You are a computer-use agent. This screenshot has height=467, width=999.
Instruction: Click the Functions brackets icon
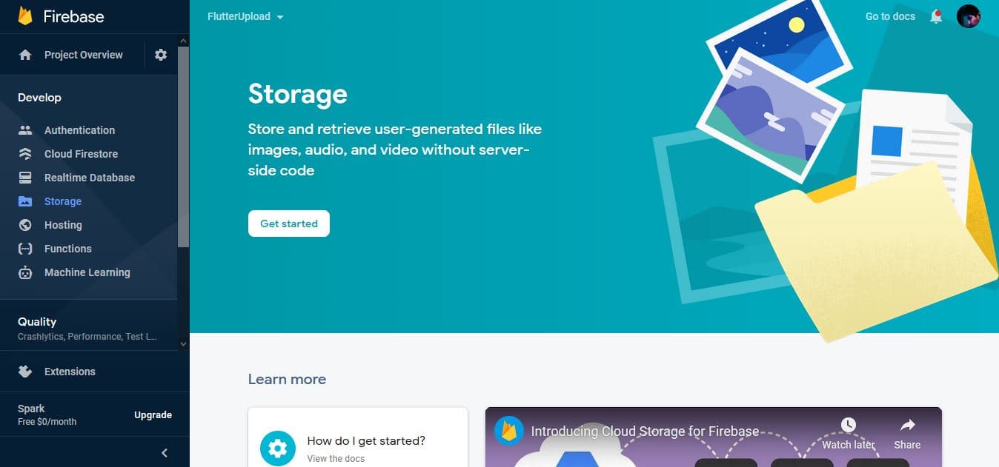click(25, 249)
